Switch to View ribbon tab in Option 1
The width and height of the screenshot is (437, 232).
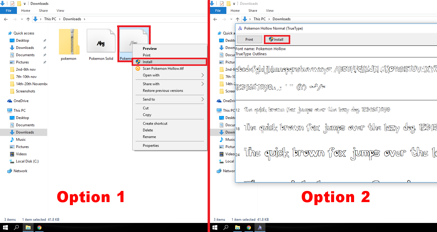click(61, 11)
